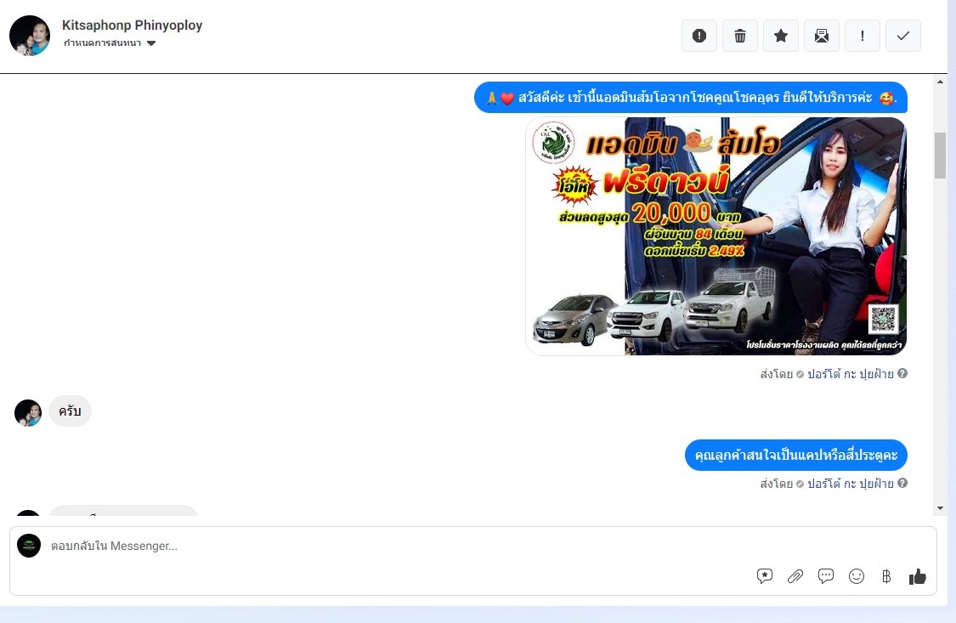Click the Baht payment request icon
The image size is (956, 623).
click(886, 576)
